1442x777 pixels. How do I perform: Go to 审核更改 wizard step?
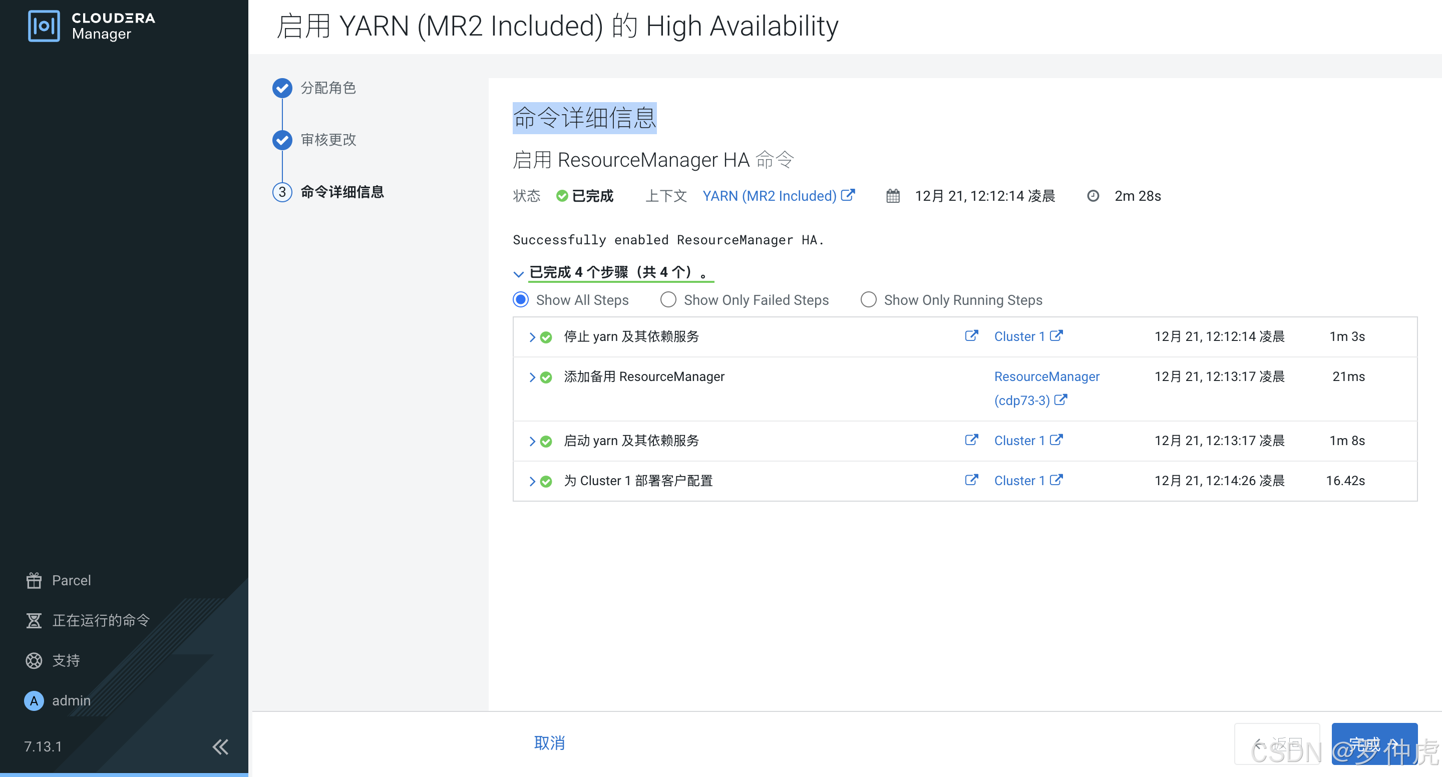[x=328, y=140]
